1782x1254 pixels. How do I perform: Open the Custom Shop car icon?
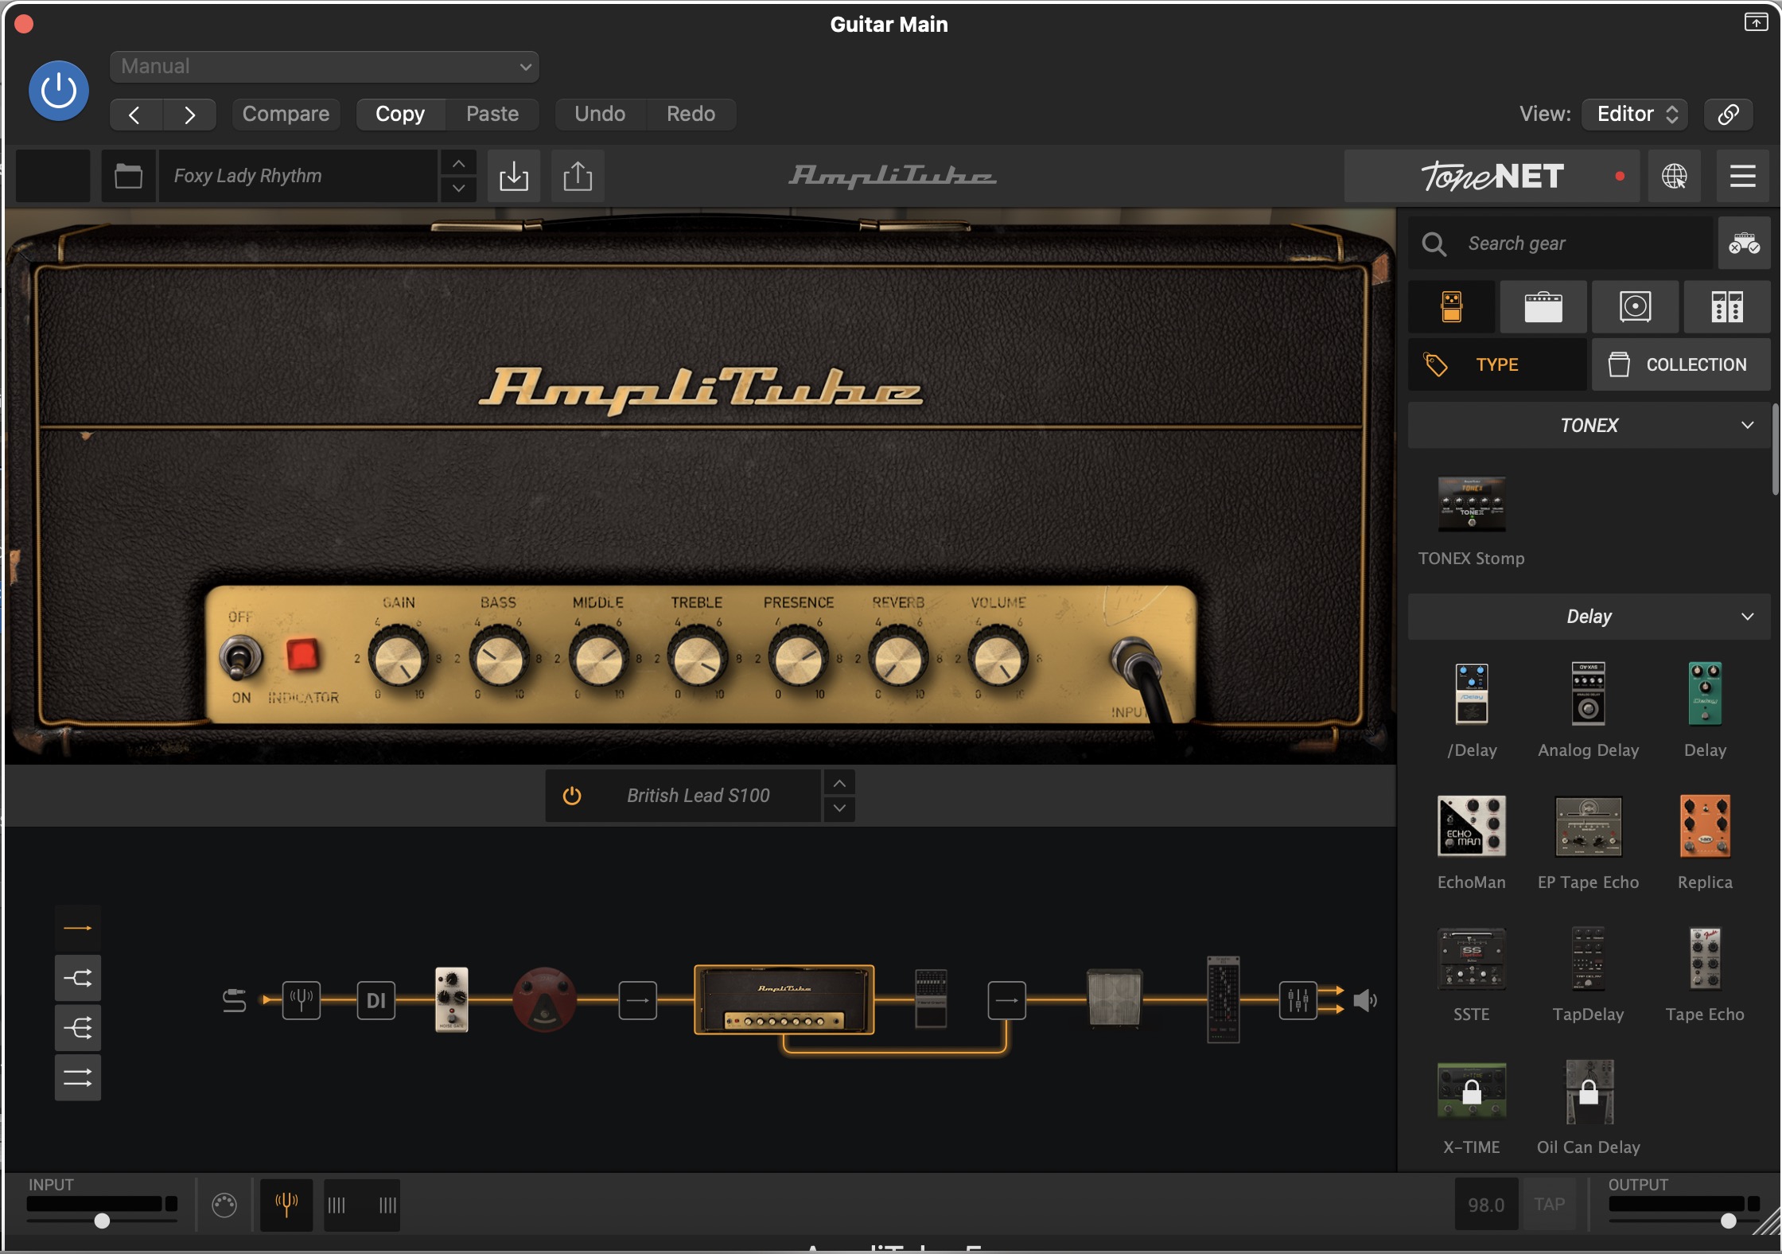click(1744, 243)
